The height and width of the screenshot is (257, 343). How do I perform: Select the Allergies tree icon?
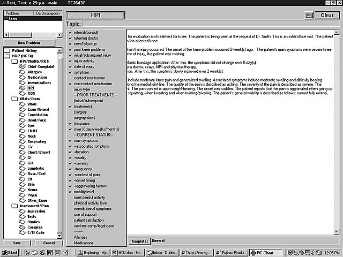pos(22,72)
